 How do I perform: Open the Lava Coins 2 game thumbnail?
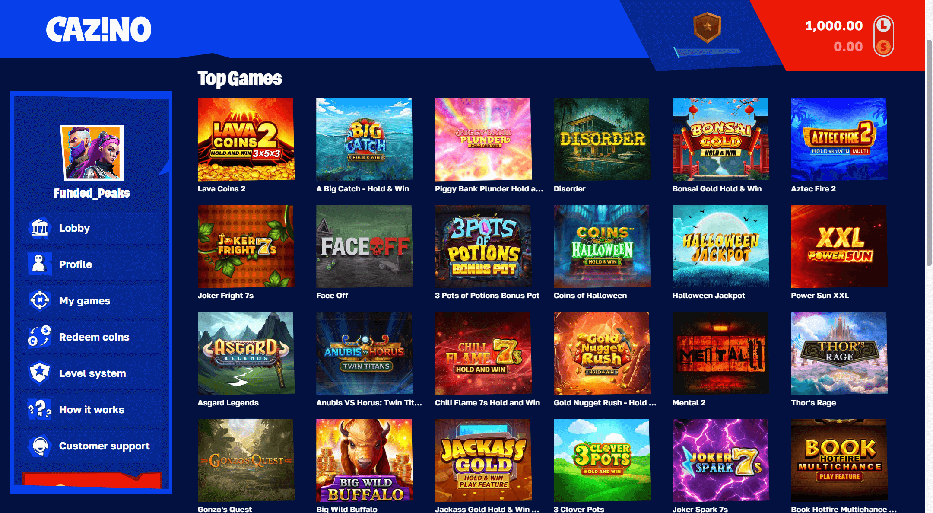(x=246, y=139)
